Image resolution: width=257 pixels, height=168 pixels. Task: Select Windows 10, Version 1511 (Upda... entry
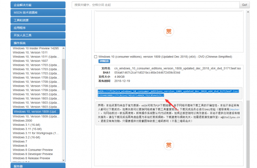click(x=36, y=56)
